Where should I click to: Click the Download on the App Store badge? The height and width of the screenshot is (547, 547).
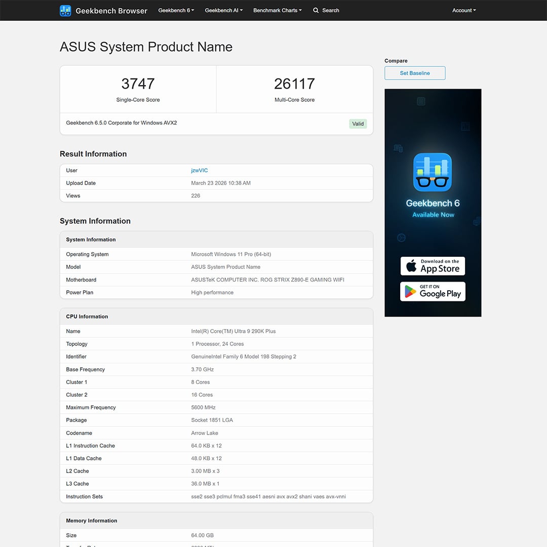[433, 266]
